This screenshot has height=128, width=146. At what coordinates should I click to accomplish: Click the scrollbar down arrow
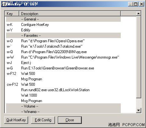click(139, 110)
